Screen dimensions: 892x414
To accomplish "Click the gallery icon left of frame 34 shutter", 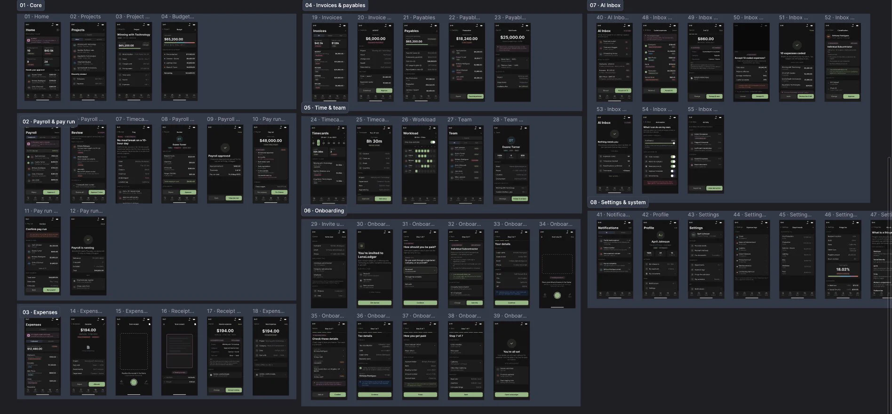I will [x=545, y=295].
